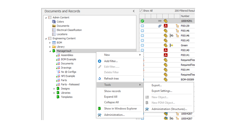
Task: Expand the Designs folder node
Action: coord(54,89)
